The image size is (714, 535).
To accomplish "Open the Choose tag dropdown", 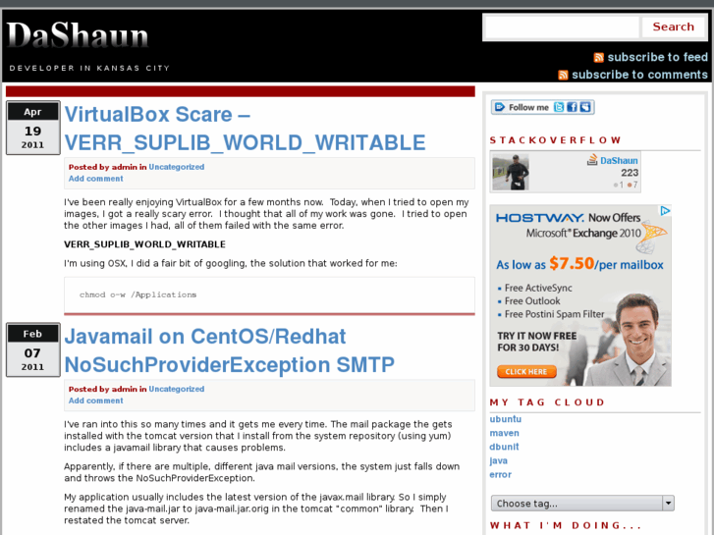I will pos(582,504).
